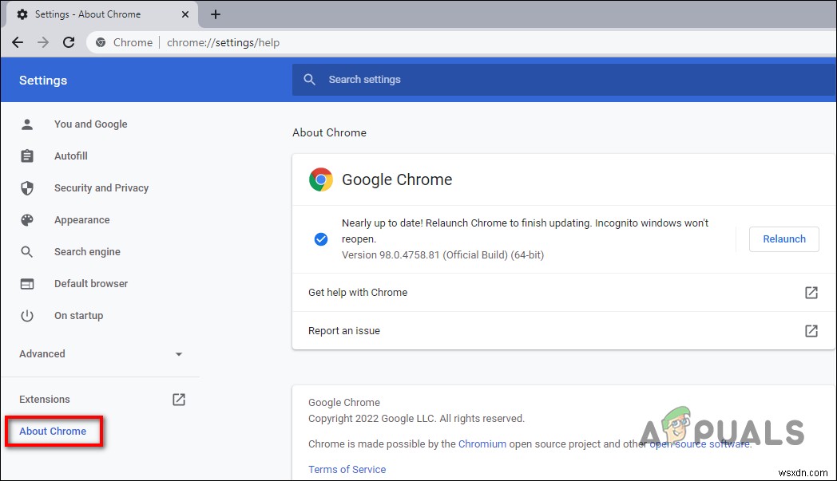Viewport: 837px width, 481px height.
Task: Collapse the Advanced chevron arrow
Action: pyautogui.click(x=179, y=354)
